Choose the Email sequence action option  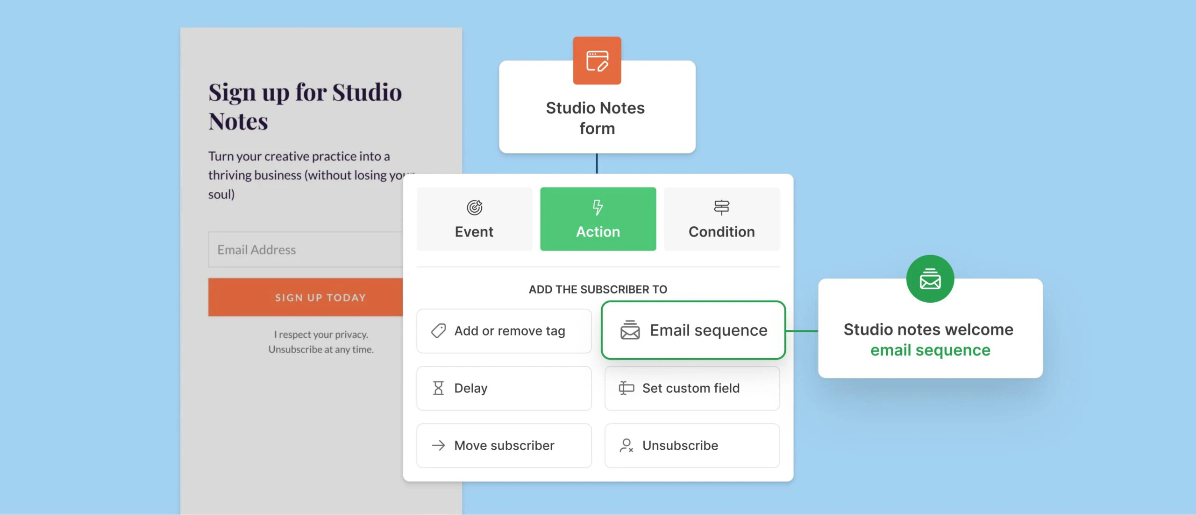(693, 330)
